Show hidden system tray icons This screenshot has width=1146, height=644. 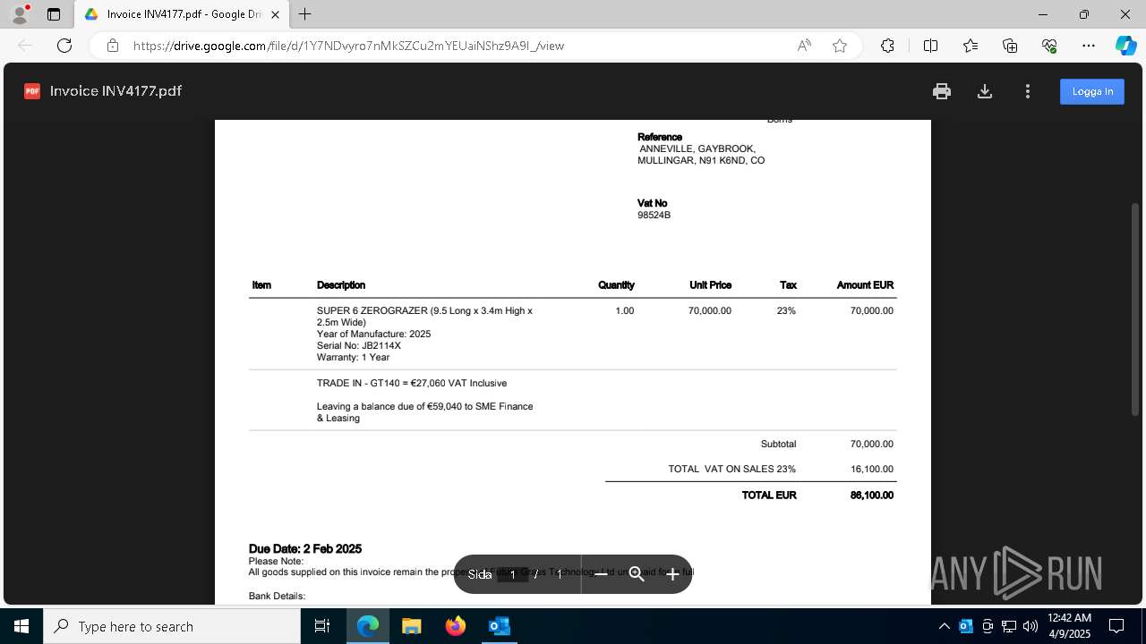[x=944, y=626]
